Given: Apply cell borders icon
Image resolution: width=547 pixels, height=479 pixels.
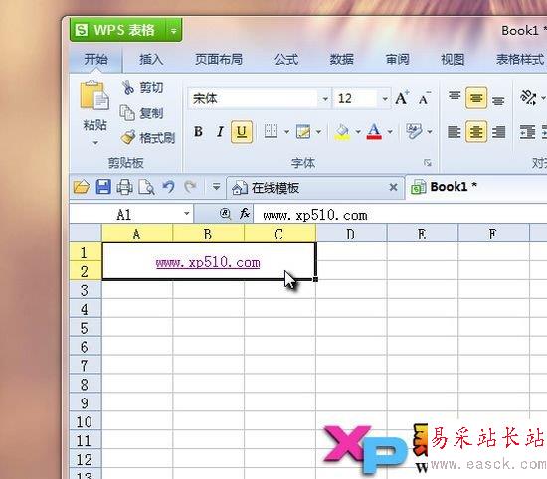Looking at the screenshot, I should pos(271,131).
